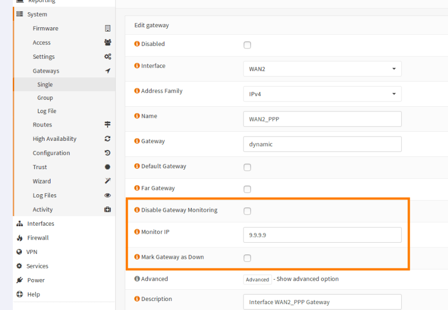Click the Log Files eye icon
Screen dimensions: 448x310
click(x=108, y=195)
